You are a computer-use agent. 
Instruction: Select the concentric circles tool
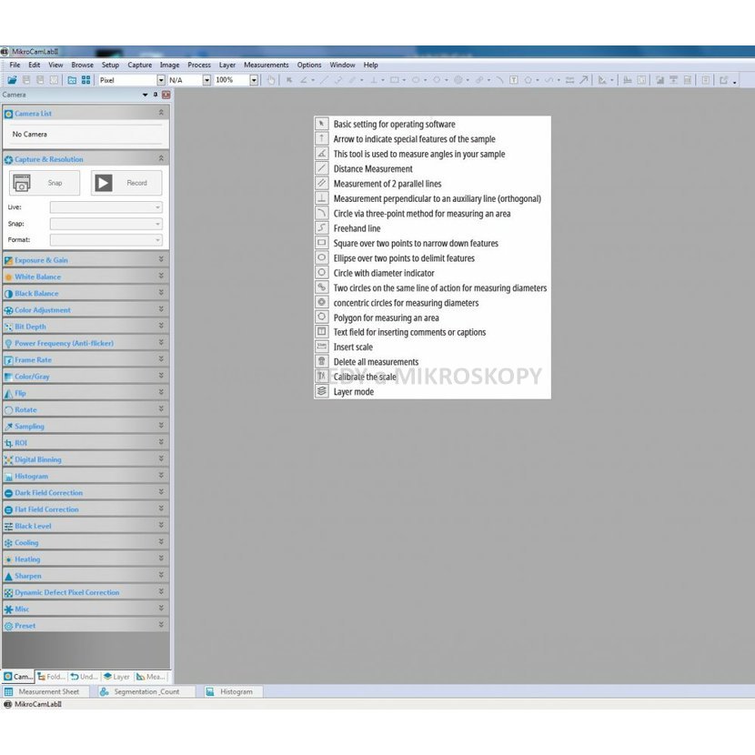[458, 80]
